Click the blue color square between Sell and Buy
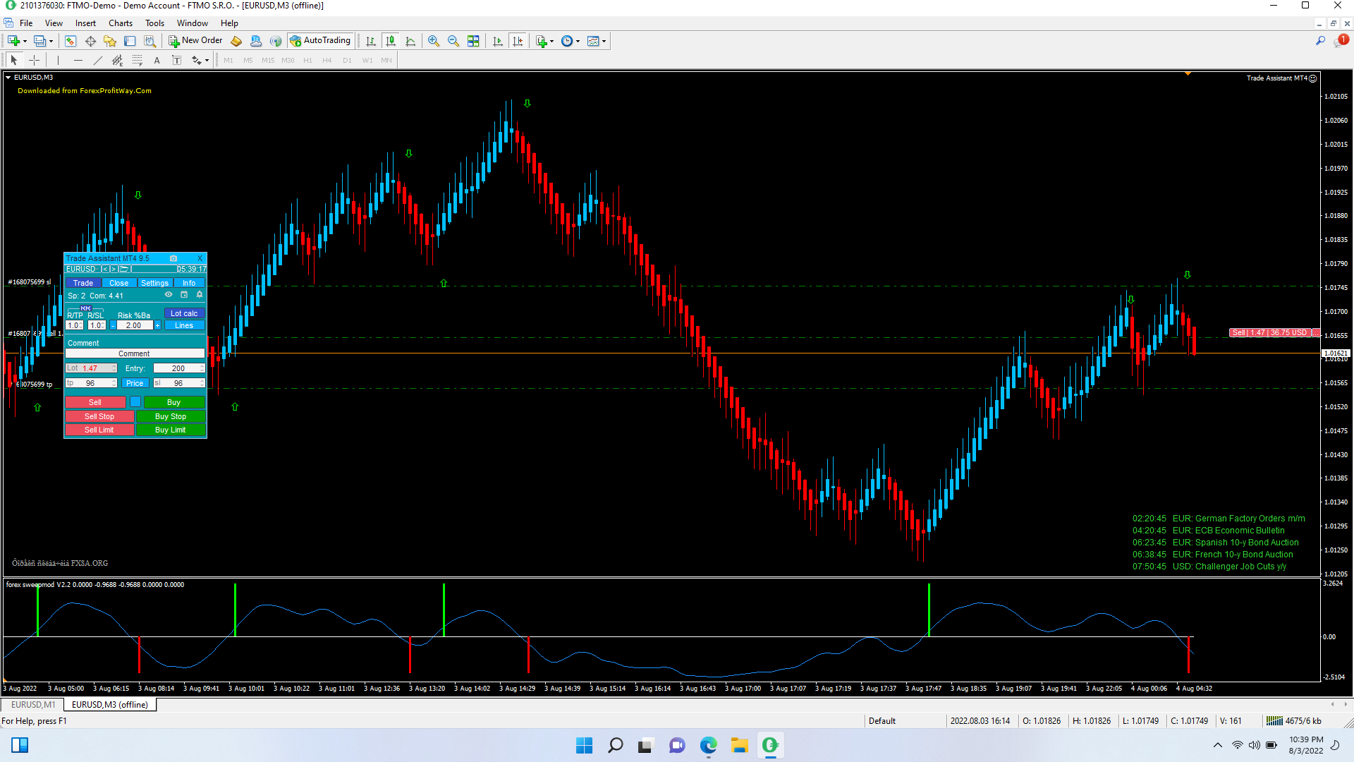Screen dimensions: 1354x762 (135, 402)
